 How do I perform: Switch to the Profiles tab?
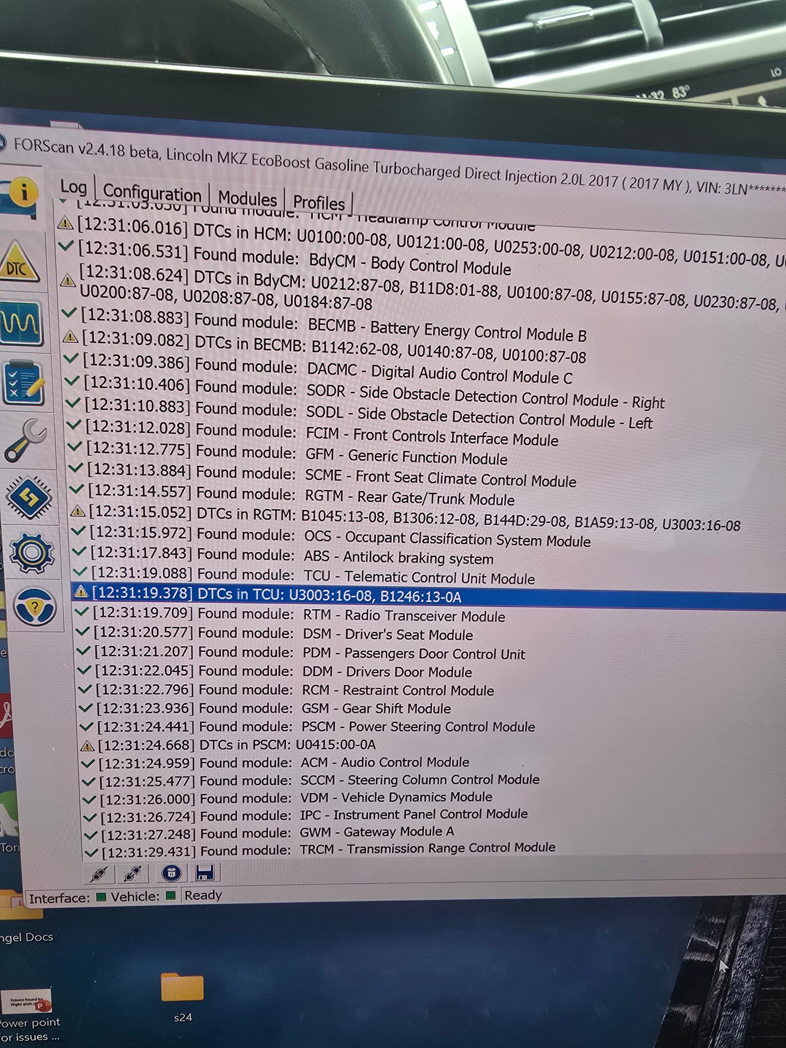(319, 203)
